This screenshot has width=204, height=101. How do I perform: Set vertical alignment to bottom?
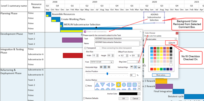coord(139,67)
